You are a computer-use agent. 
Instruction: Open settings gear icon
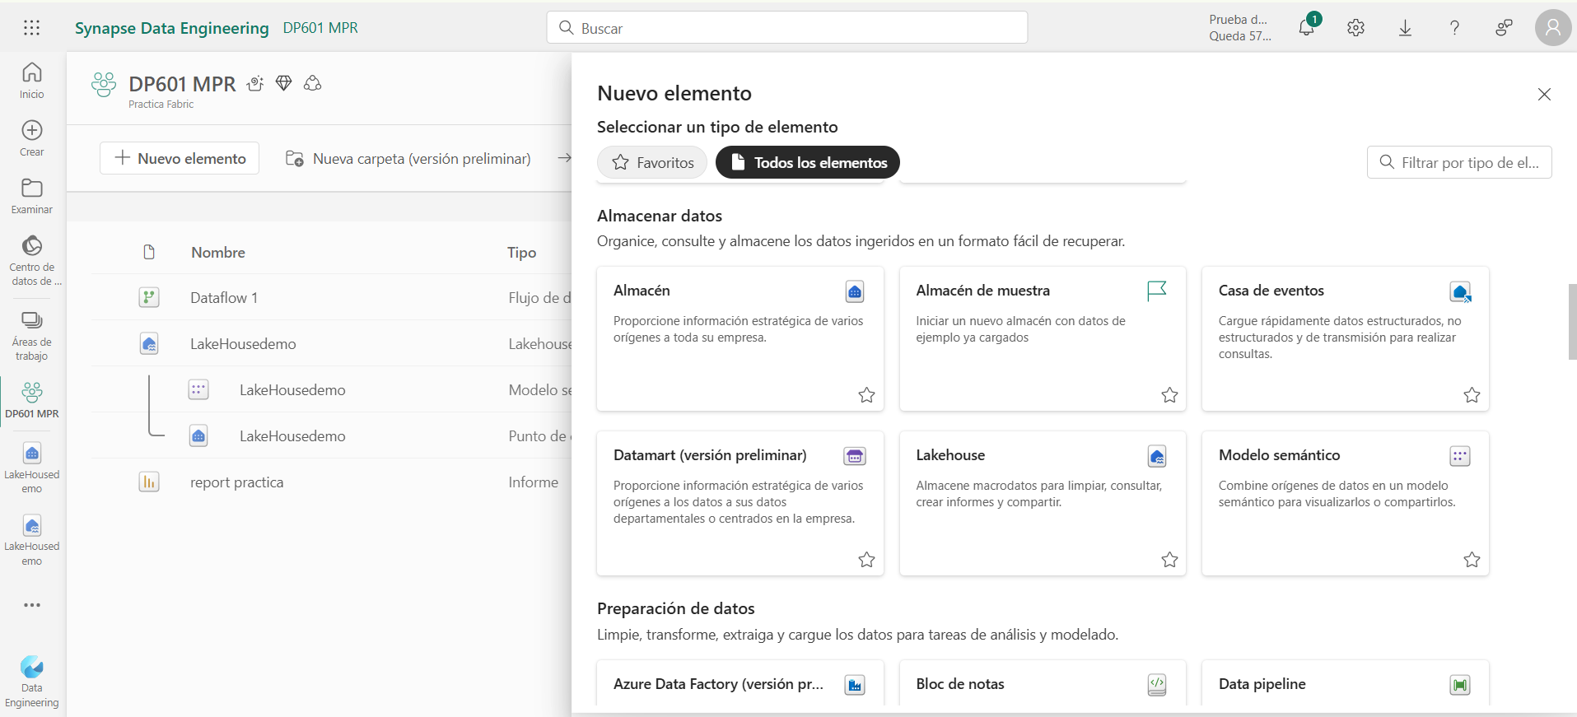point(1355,28)
